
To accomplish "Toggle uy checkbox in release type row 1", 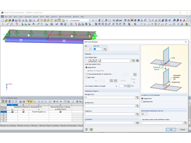I will [23, 112].
